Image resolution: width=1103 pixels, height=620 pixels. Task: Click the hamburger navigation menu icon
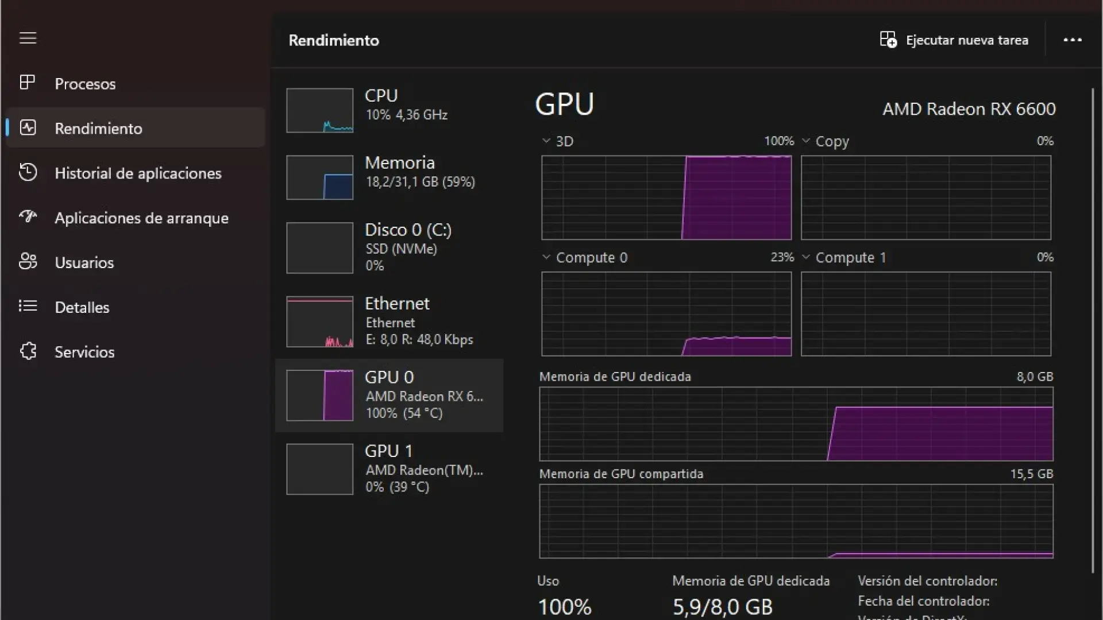28,38
